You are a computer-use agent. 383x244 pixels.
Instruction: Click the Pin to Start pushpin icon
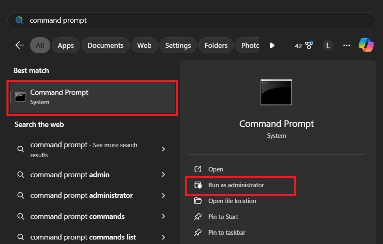point(198,216)
